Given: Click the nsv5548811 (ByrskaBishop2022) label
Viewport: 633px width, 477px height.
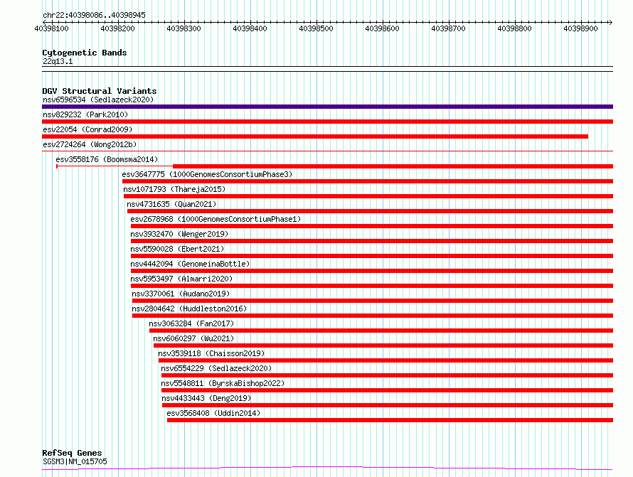Looking at the screenshot, I should click(223, 383).
